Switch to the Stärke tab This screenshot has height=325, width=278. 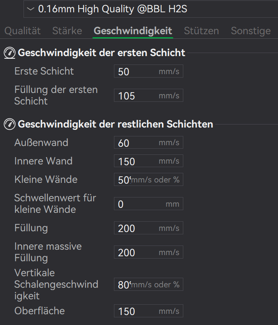67,31
